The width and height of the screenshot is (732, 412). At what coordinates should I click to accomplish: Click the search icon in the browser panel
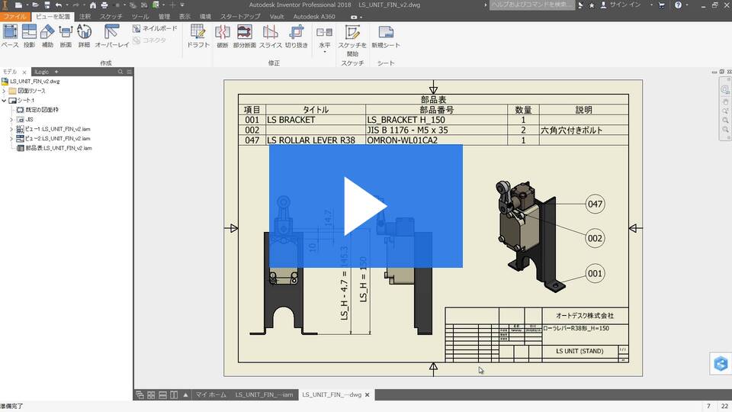pyautogui.click(x=120, y=72)
